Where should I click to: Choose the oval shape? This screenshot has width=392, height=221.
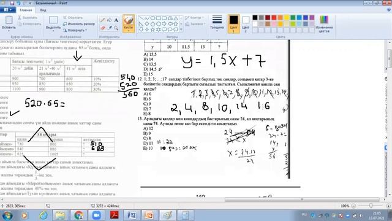click(x=153, y=18)
